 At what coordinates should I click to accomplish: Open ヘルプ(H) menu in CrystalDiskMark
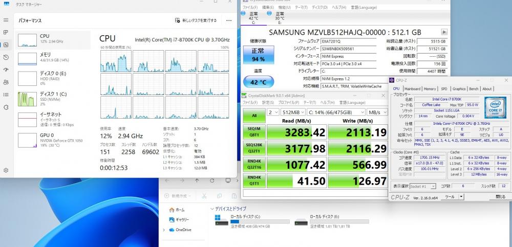(328, 102)
